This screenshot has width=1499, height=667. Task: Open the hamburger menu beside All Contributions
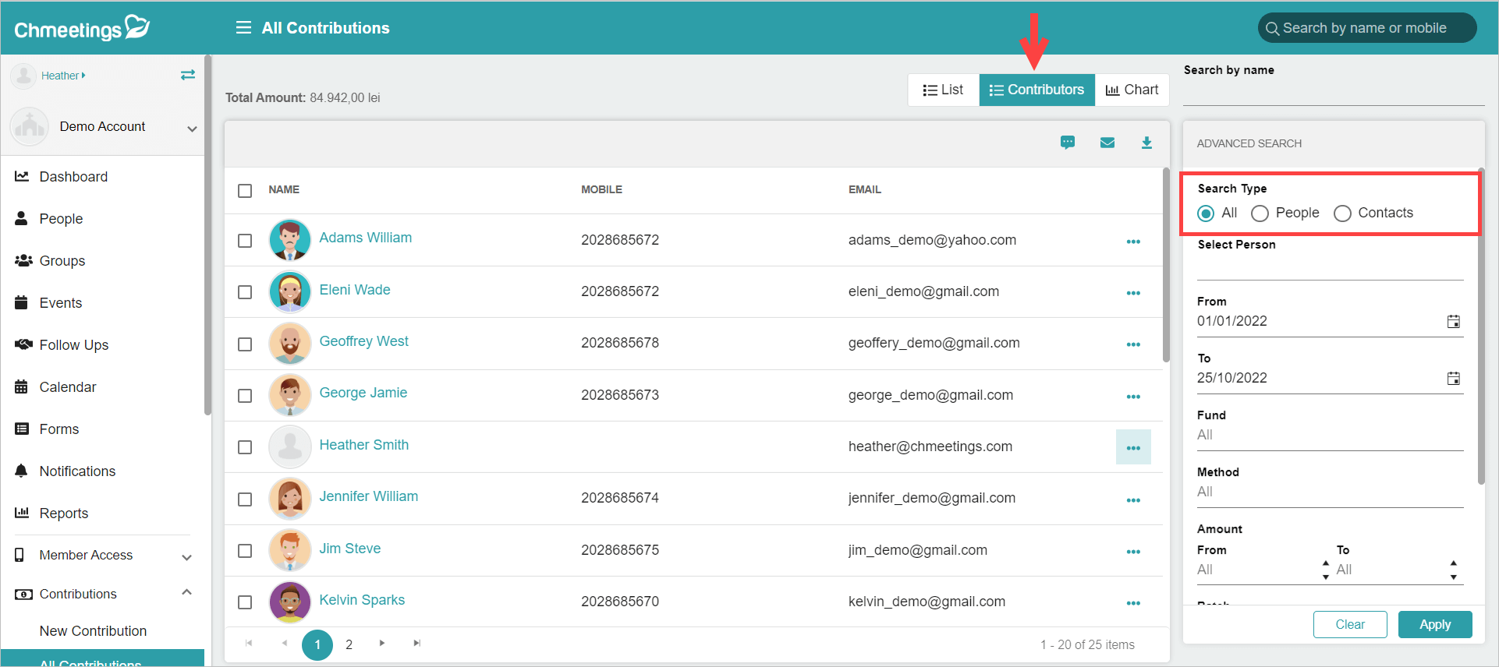click(243, 28)
